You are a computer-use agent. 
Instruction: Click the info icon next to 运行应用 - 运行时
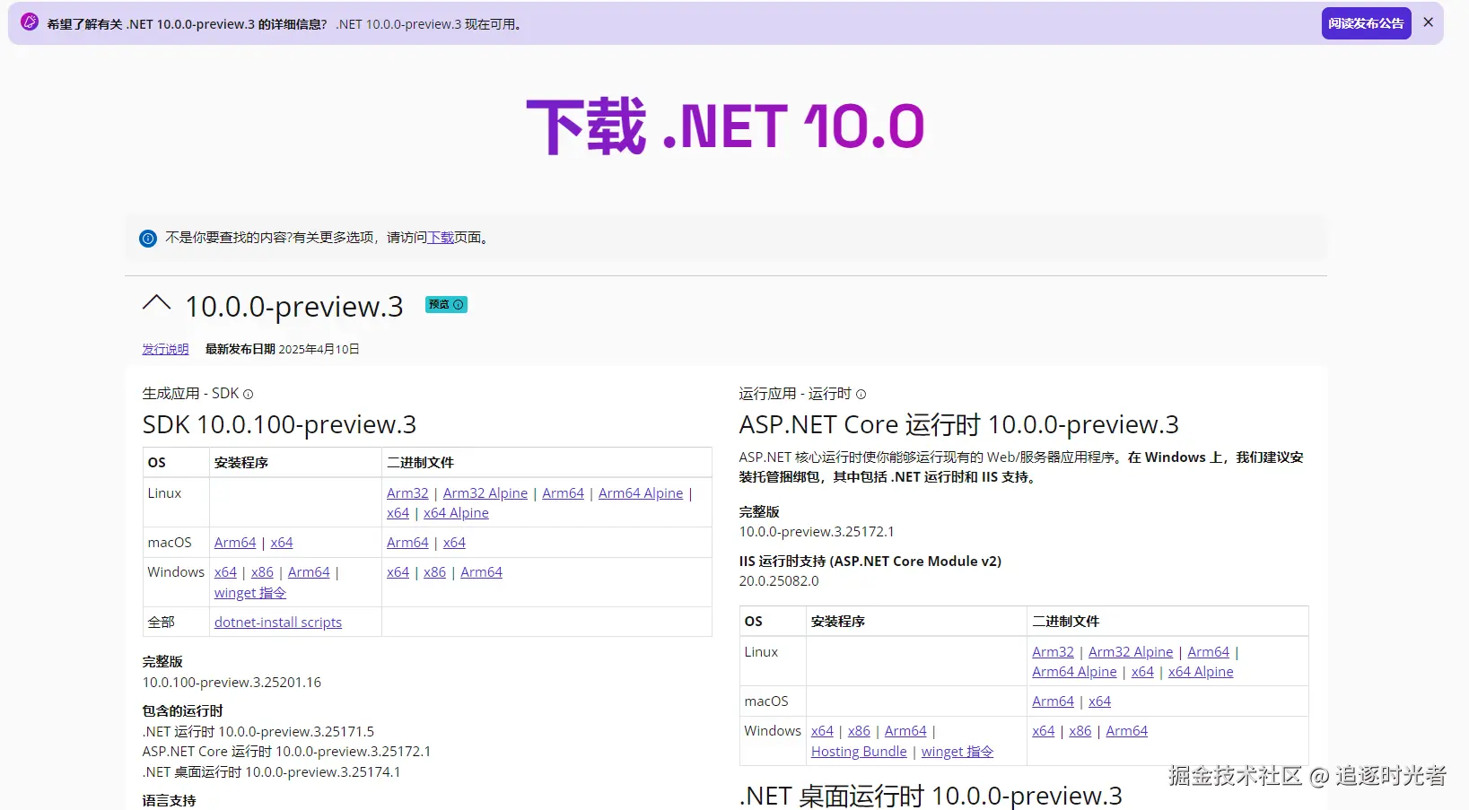(x=861, y=394)
